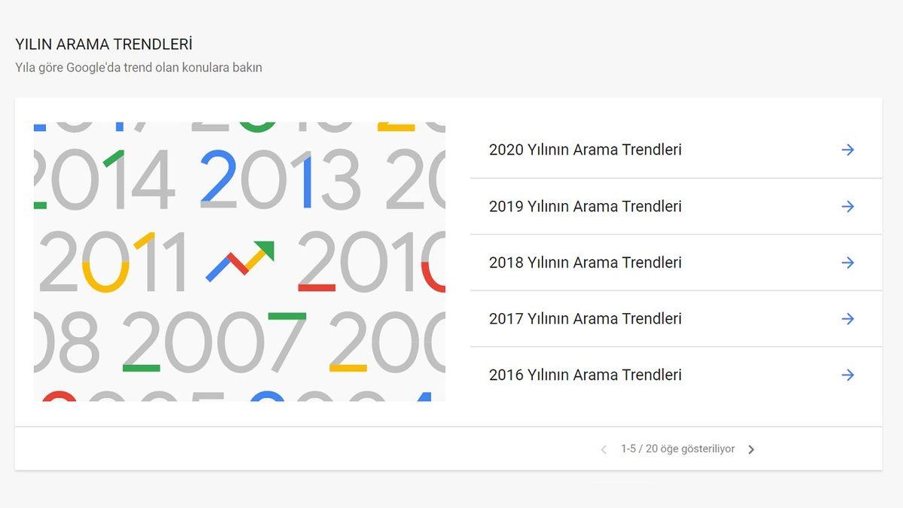The height and width of the screenshot is (508, 903).
Task: Select the 2018 Yılının Arama Trendleri entry
Action: [x=585, y=263]
